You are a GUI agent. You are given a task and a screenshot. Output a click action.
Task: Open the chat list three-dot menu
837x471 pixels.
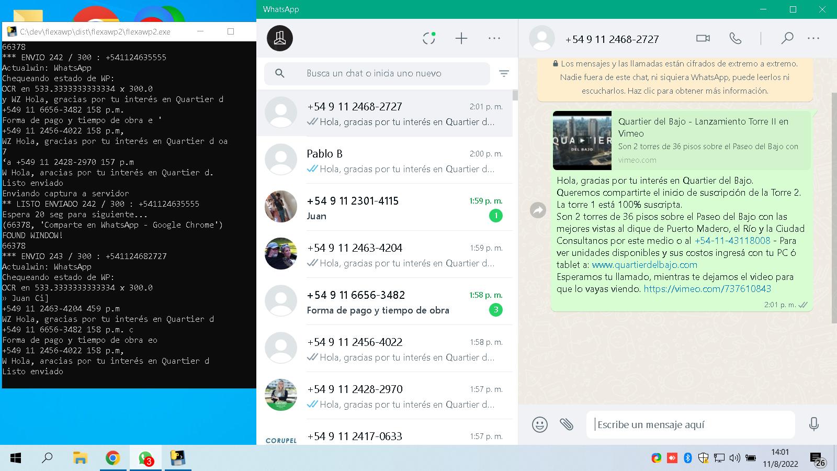pos(494,38)
